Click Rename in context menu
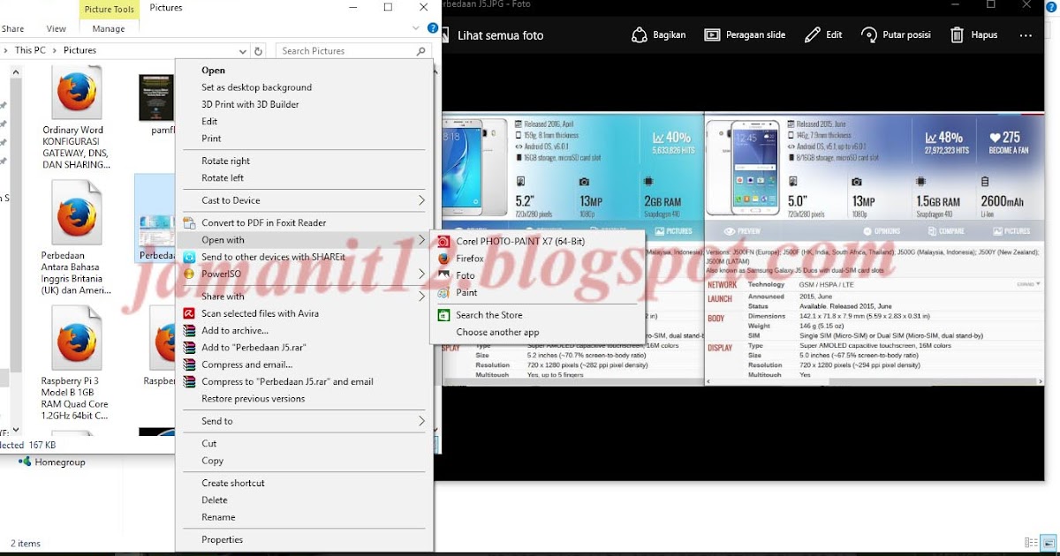 point(218,517)
